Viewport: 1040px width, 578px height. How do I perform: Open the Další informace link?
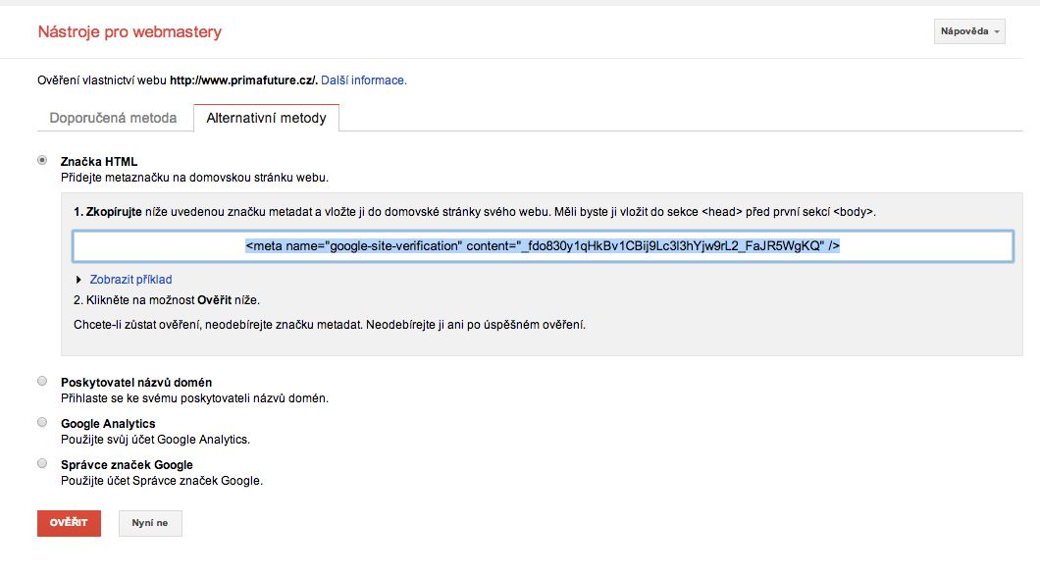point(363,80)
